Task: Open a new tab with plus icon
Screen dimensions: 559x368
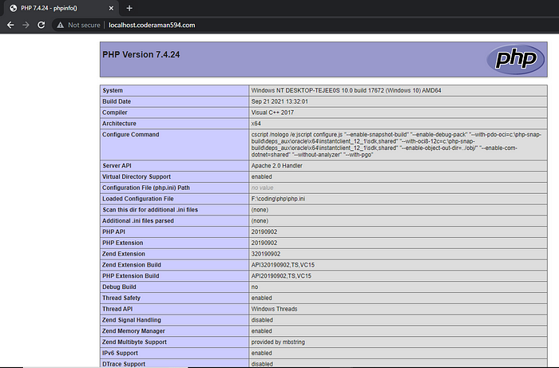Action: (x=129, y=8)
